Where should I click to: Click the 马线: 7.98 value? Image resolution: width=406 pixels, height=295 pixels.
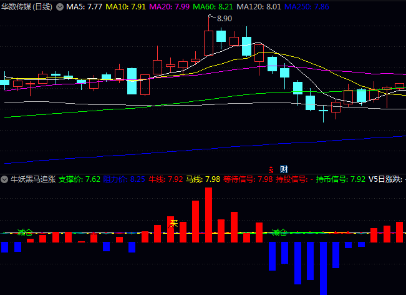pyautogui.click(x=203, y=179)
